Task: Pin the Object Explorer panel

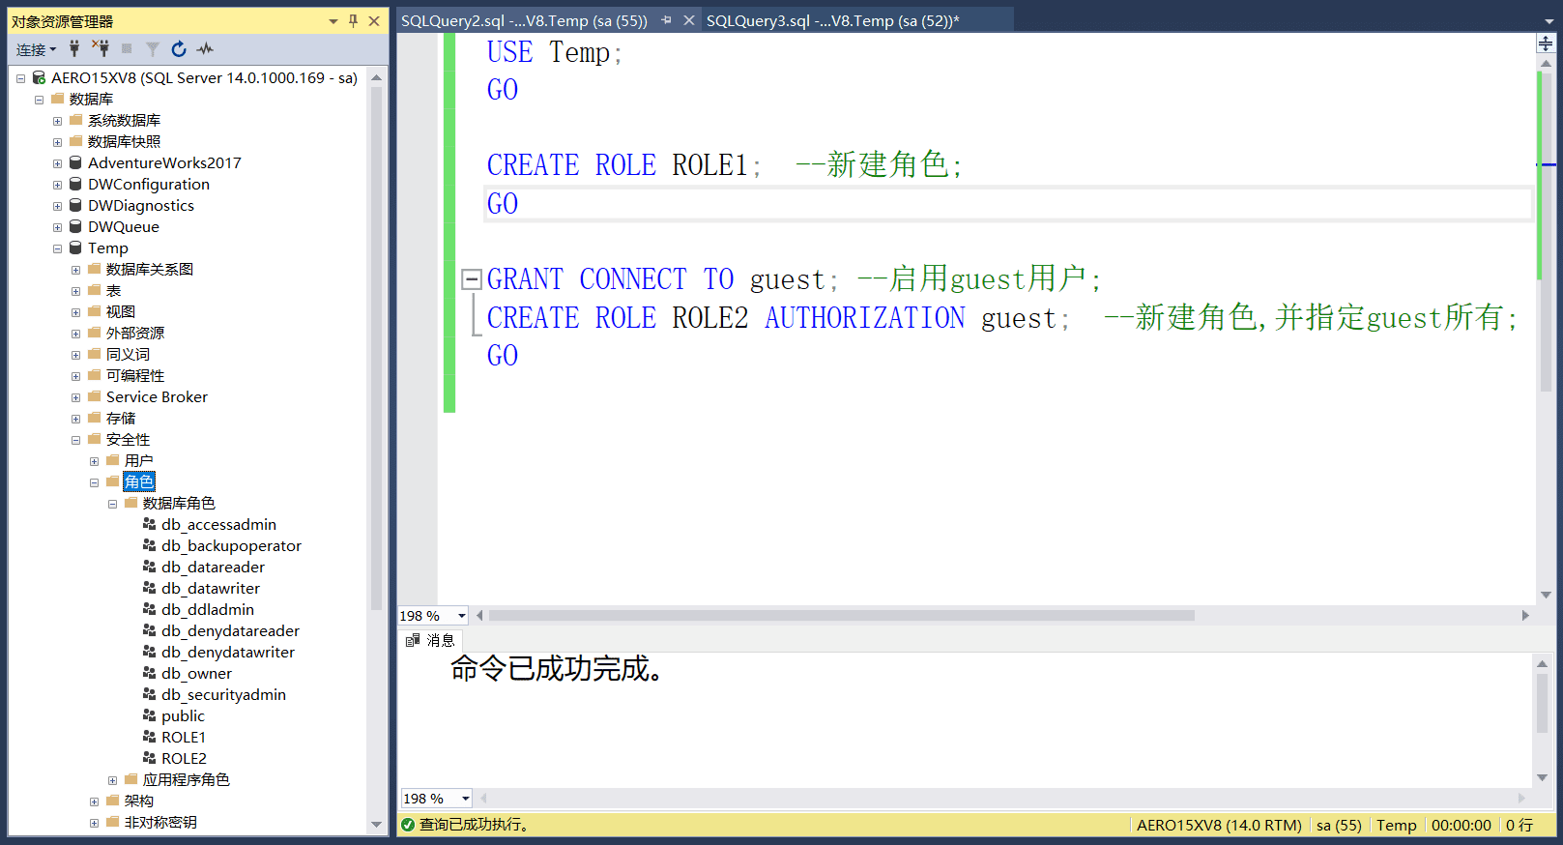Action: [x=354, y=20]
